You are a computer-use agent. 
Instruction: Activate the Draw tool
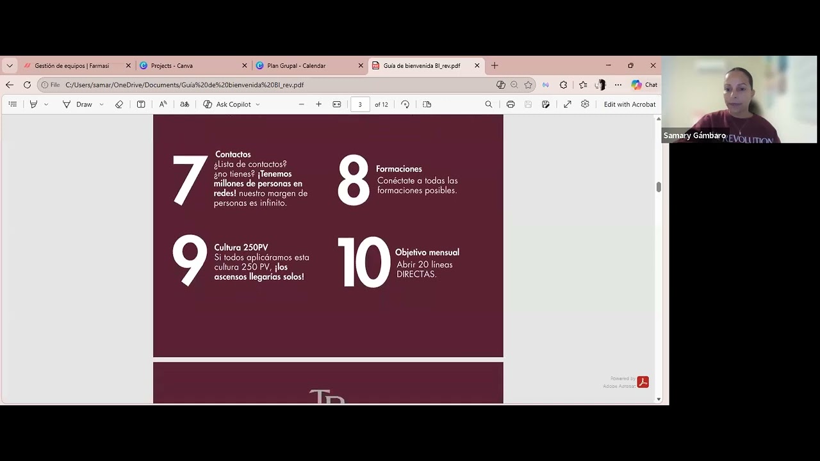pyautogui.click(x=78, y=104)
